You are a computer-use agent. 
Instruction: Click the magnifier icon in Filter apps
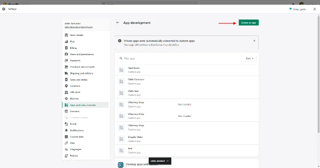click(x=121, y=59)
